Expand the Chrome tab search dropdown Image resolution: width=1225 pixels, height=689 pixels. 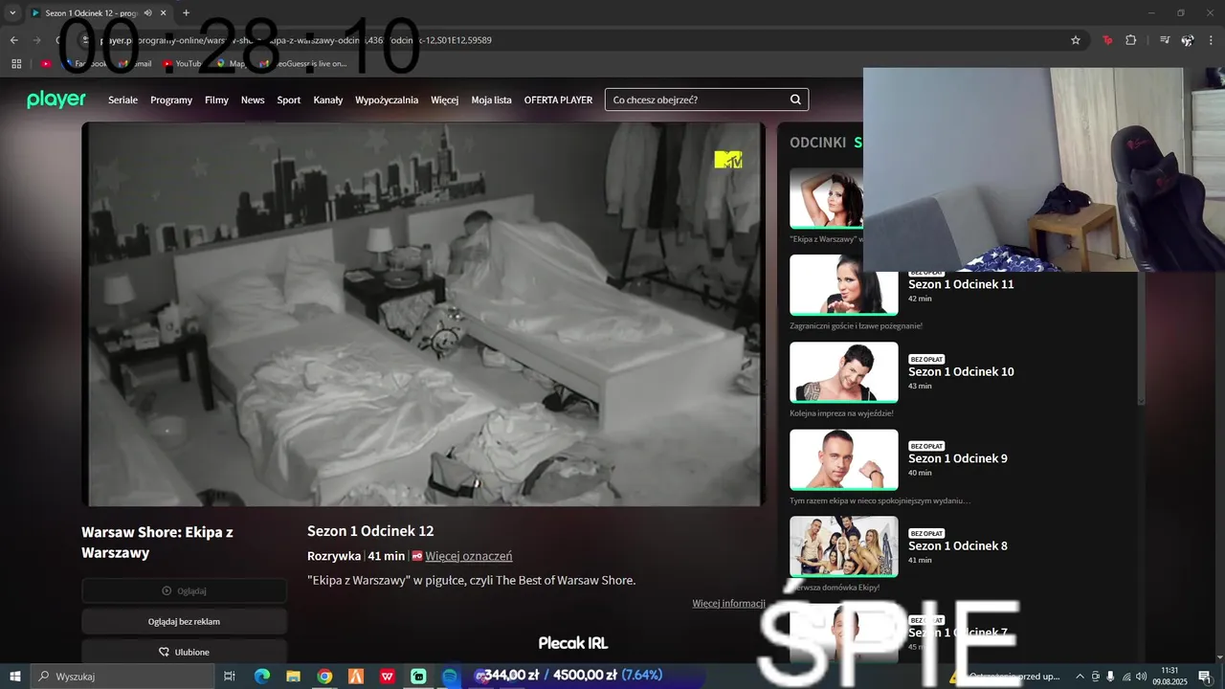pyautogui.click(x=12, y=12)
